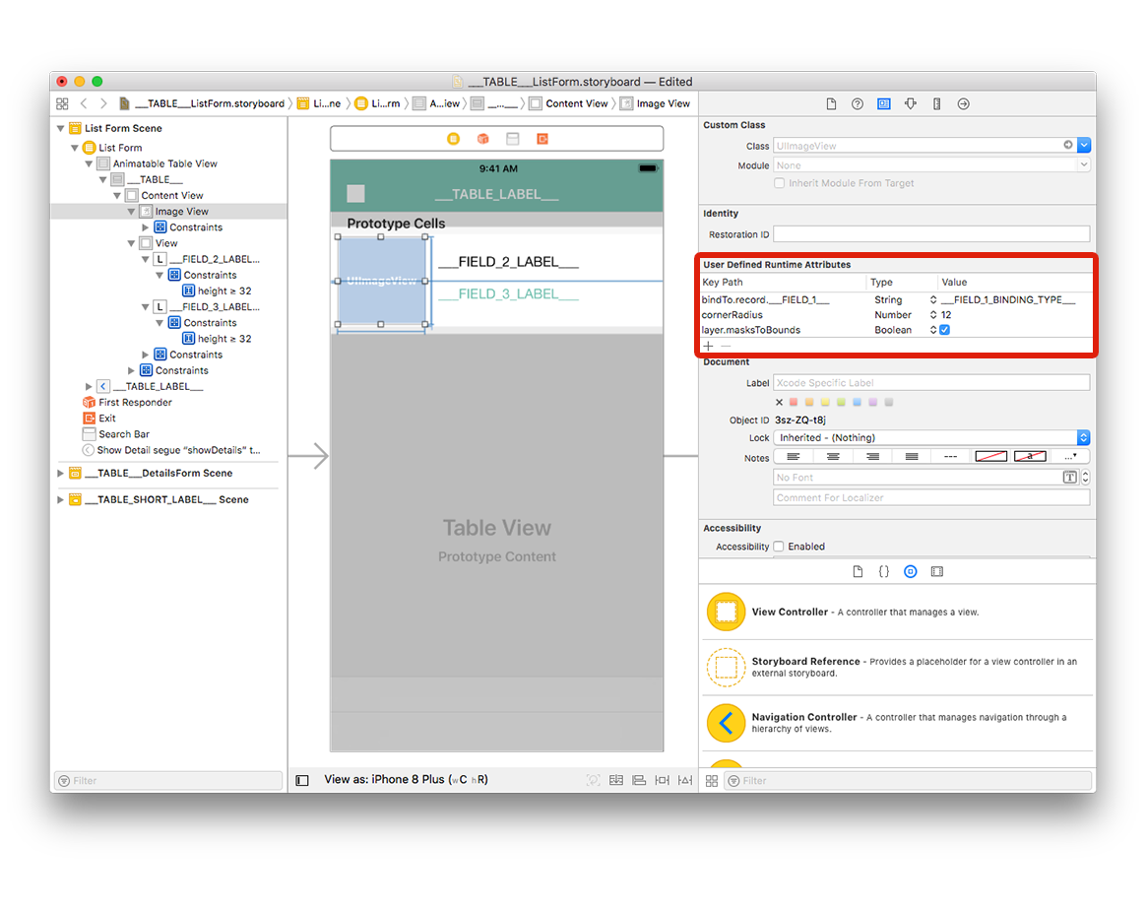This screenshot has width=1146, height=906.
Task: Click the outline Filter field
Action: point(168,780)
